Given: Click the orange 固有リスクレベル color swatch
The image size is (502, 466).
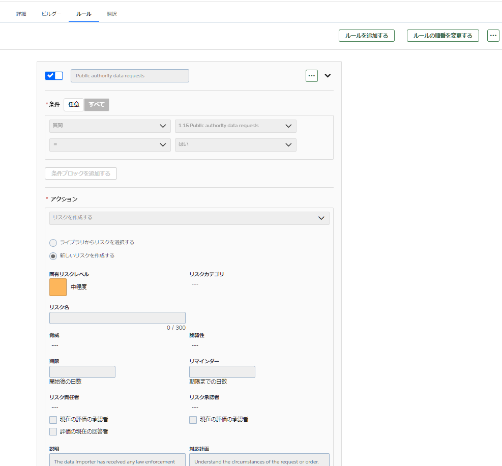Looking at the screenshot, I should [58, 287].
